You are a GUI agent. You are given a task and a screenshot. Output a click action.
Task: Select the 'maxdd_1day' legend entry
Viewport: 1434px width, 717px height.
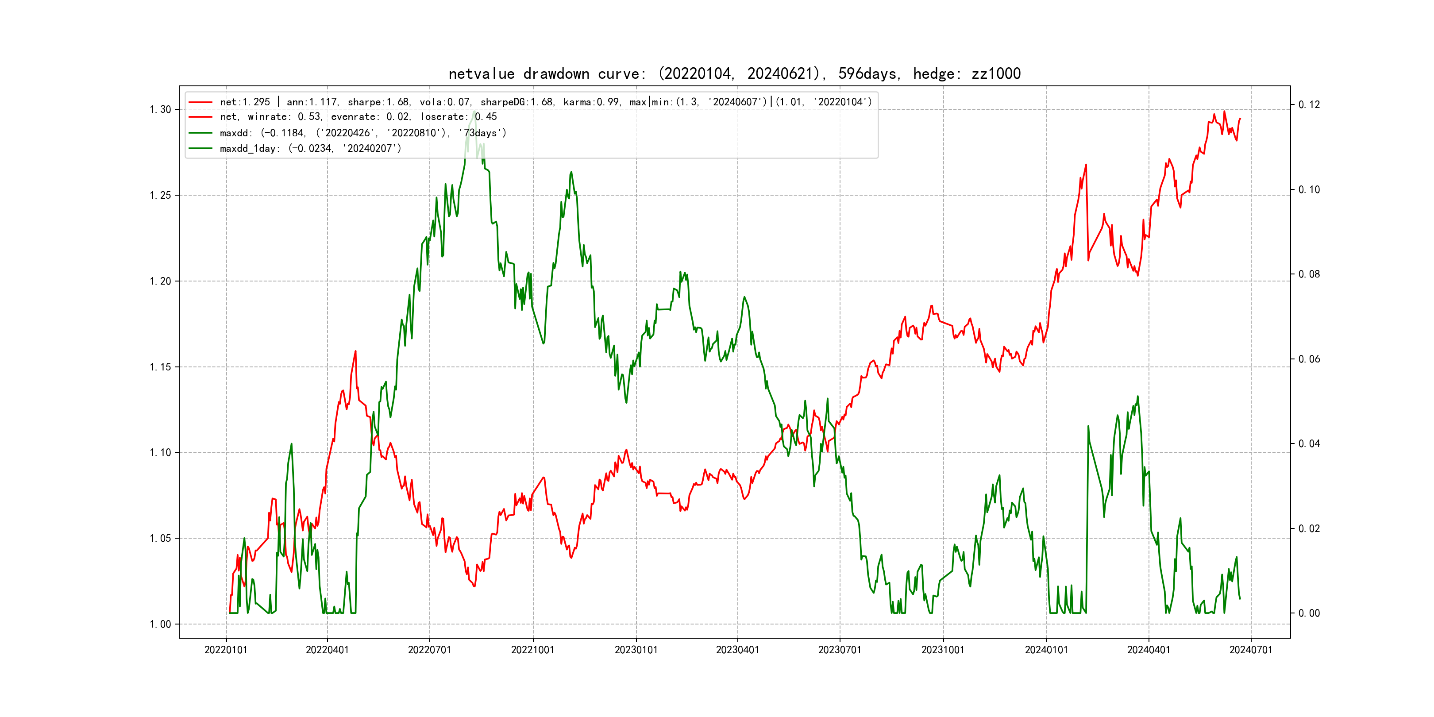[x=310, y=149]
